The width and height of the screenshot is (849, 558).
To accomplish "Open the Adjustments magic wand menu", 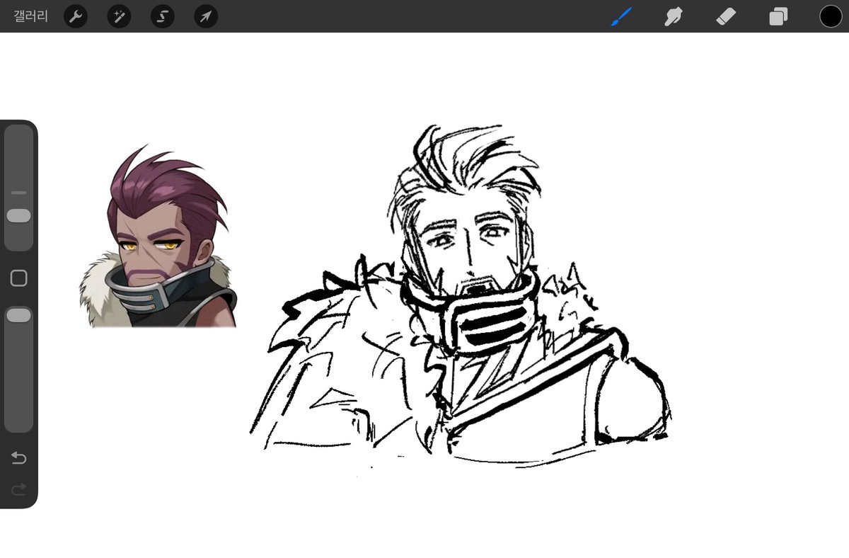I will pos(119,16).
